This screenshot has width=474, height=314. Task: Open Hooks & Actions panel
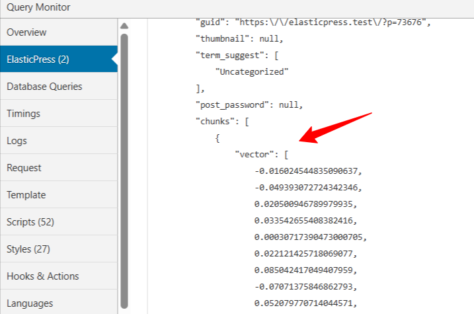point(42,276)
